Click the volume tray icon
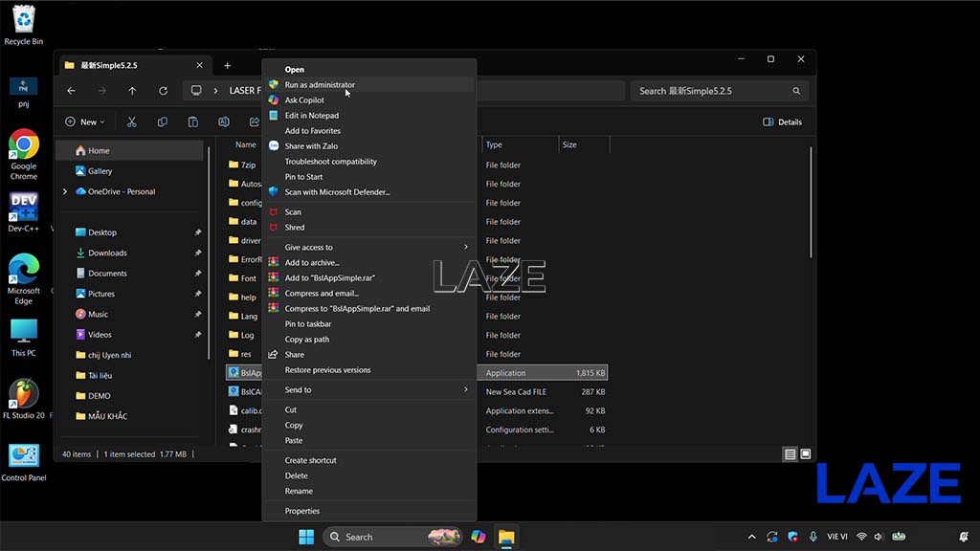The width and height of the screenshot is (980, 551). (x=879, y=537)
